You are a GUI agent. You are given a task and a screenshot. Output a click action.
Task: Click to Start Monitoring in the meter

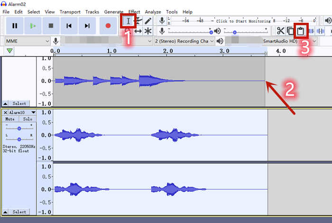click(x=243, y=21)
